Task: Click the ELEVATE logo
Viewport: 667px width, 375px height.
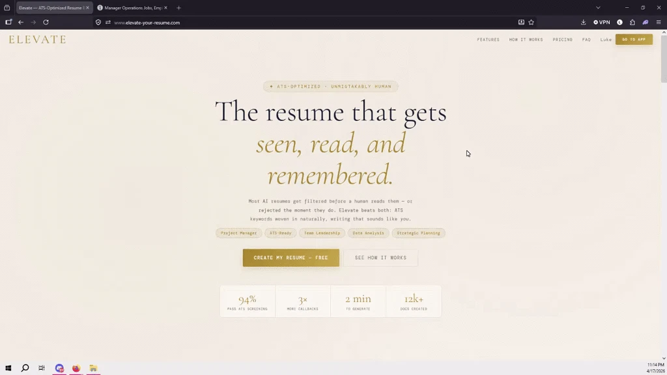Action: pyautogui.click(x=37, y=40)
